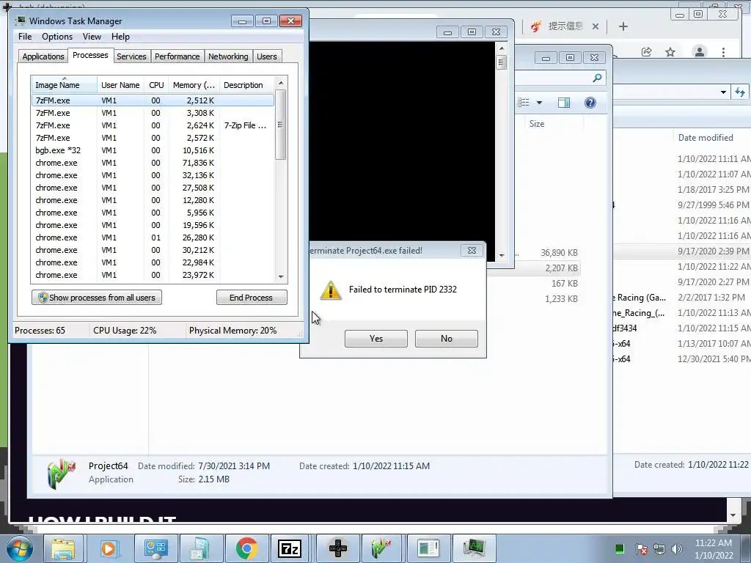Click End Process button

coord(252,298)
